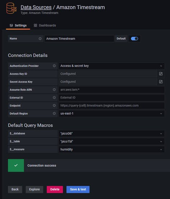The width and height of the screenshot is (170, 199).
Task: Click into the Endpoint input field
Action: point(112,105)
